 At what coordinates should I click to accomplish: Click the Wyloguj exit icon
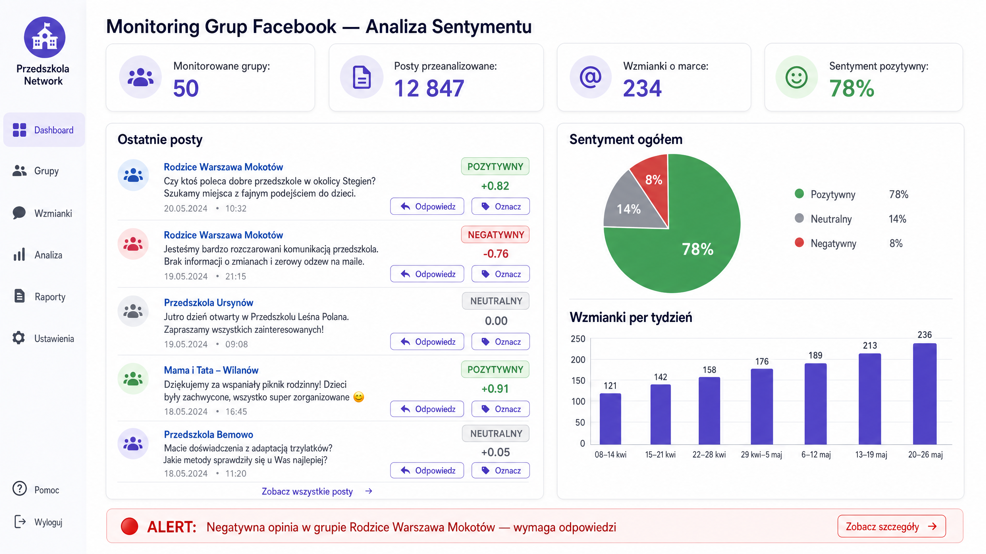coord(20,522)
